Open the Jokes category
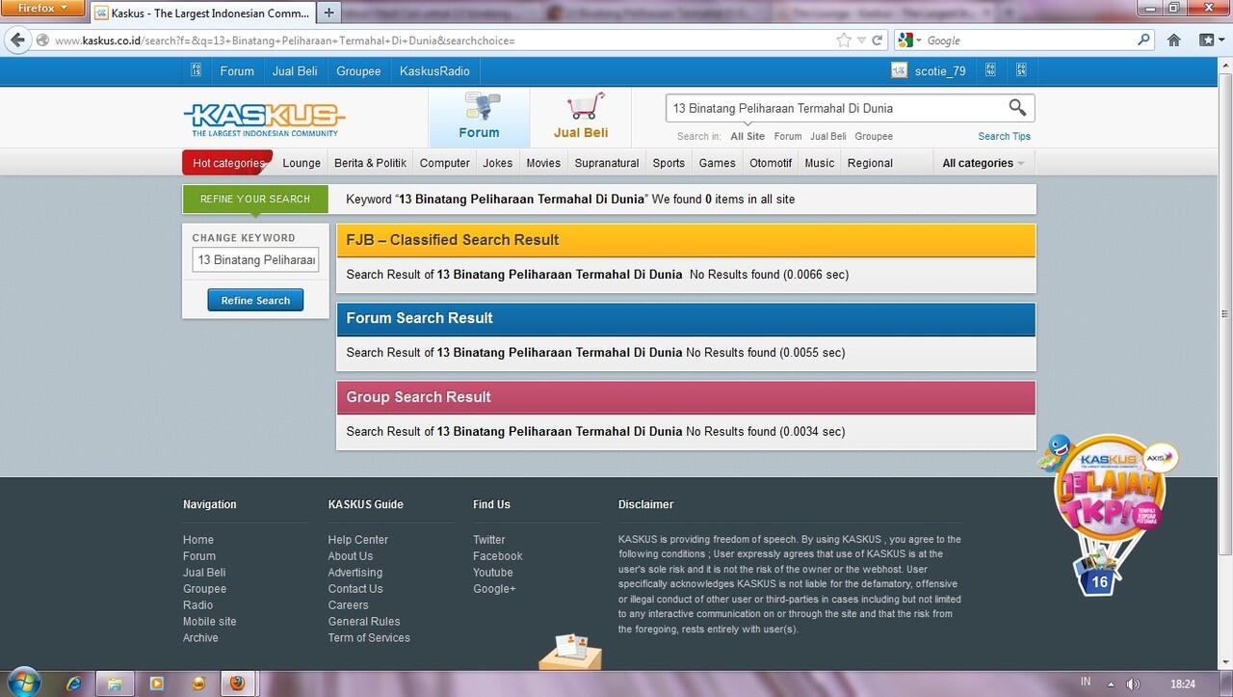This screenshot has width=1233, height=697. pyautogui.click(x=497, y=163)
